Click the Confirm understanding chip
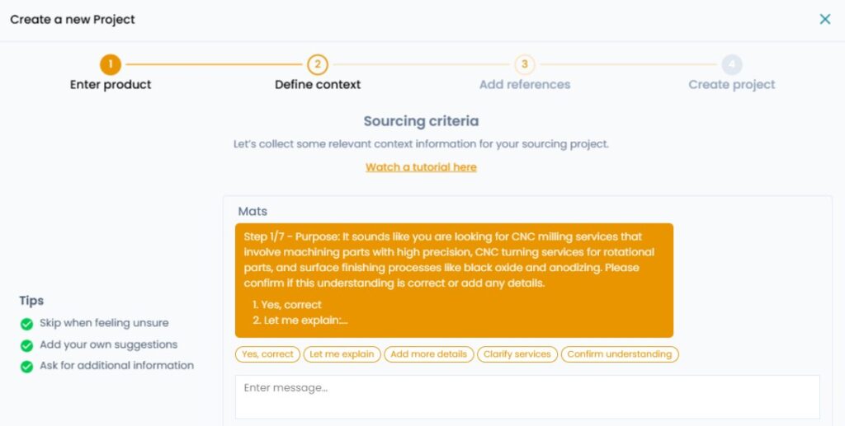845x426 pixels. (620, 354)
